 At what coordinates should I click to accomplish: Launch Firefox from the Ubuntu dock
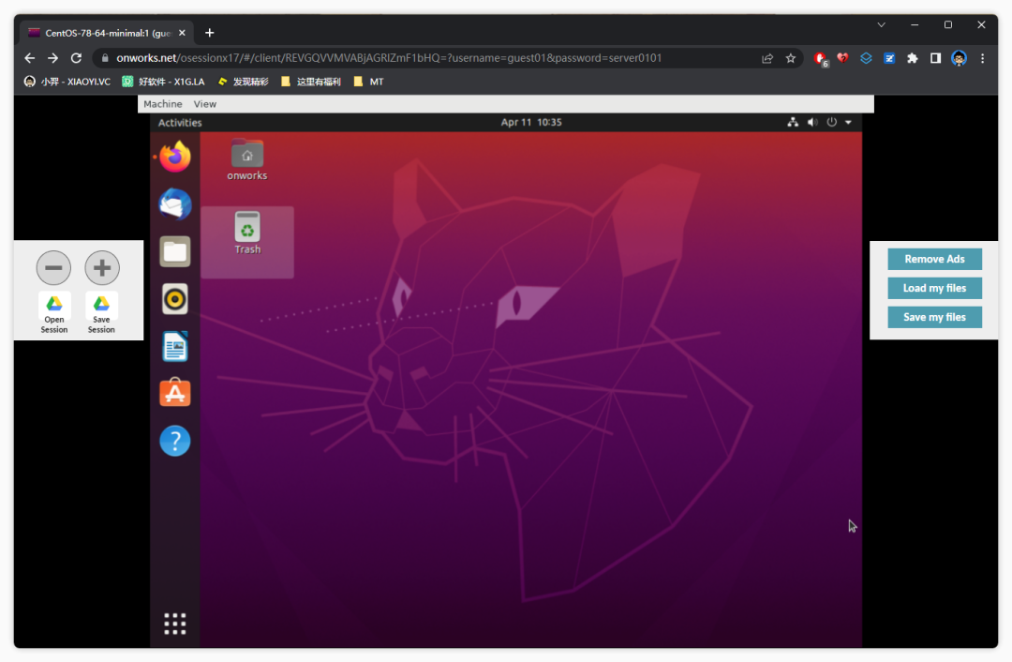[x=175, y=157]
